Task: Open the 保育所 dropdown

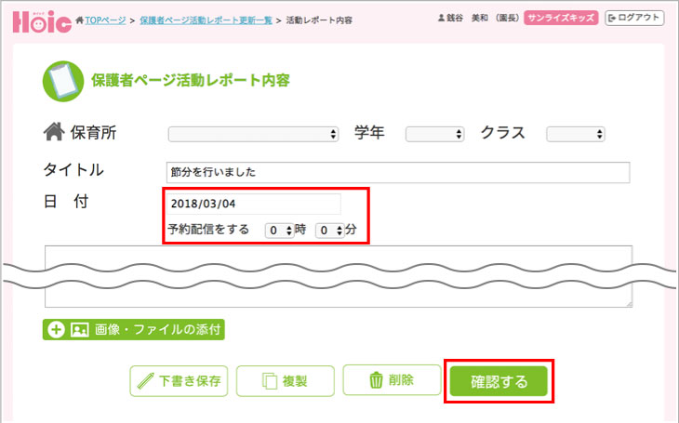Action: click(x=253, y=134)
